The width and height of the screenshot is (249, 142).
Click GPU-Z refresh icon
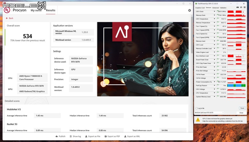241,7
